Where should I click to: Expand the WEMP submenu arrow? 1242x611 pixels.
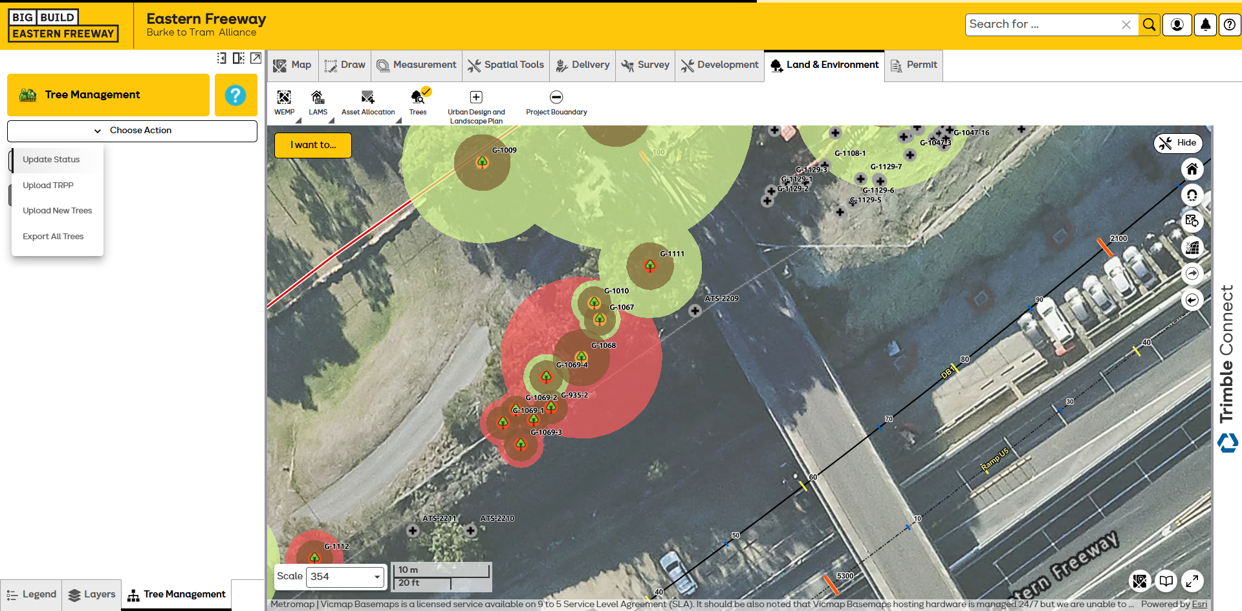(298, 121)
